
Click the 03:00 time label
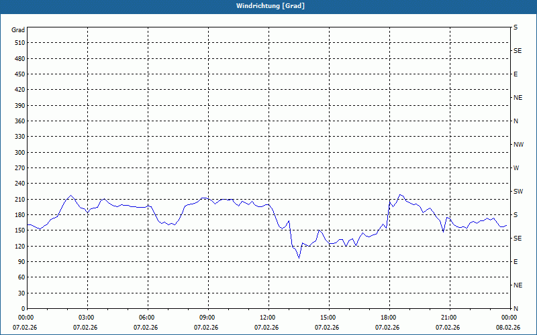click(87, 318)
